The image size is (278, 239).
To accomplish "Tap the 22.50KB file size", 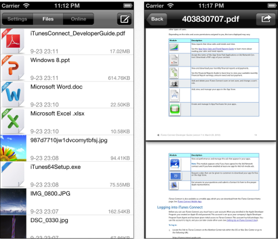I will tap(120, 105).
